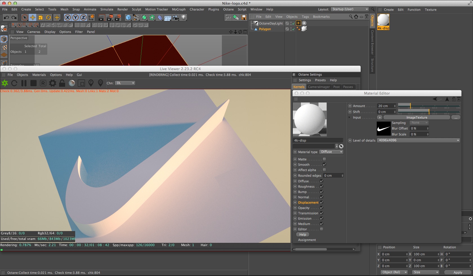Restart the Live Viewer render
Image resolution: width=473 pixels, height=276 pixels.
(x=14, y=83)
